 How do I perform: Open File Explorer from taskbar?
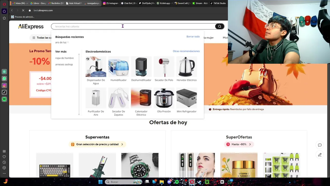tap(162, 182)
